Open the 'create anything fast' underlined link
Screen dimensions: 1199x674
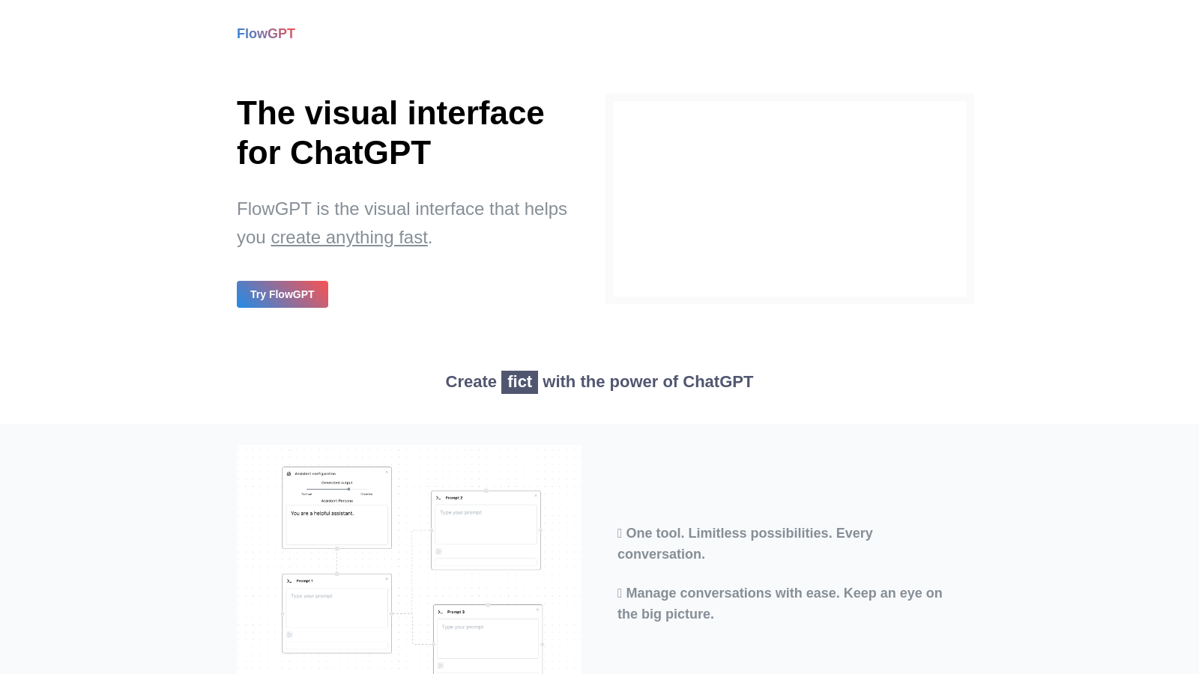tap(348, 237)
